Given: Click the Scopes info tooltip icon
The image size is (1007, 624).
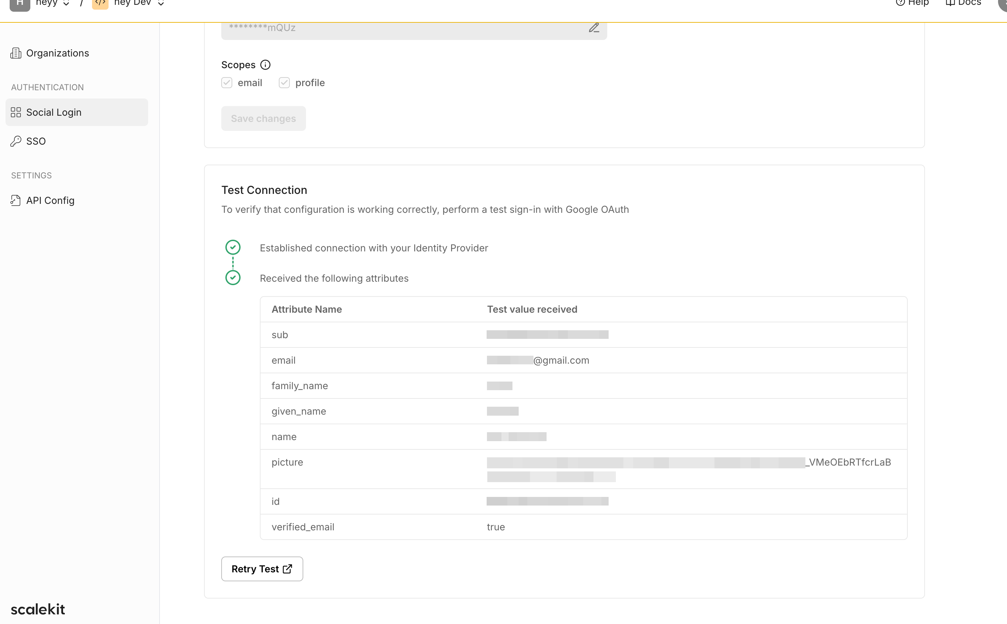Looking at the screenshot, I should coord(265,65).
